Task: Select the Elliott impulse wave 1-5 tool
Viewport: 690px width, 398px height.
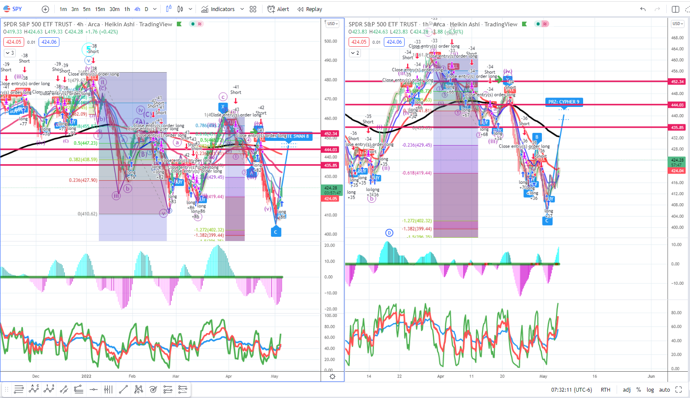Action: [49, 389]
